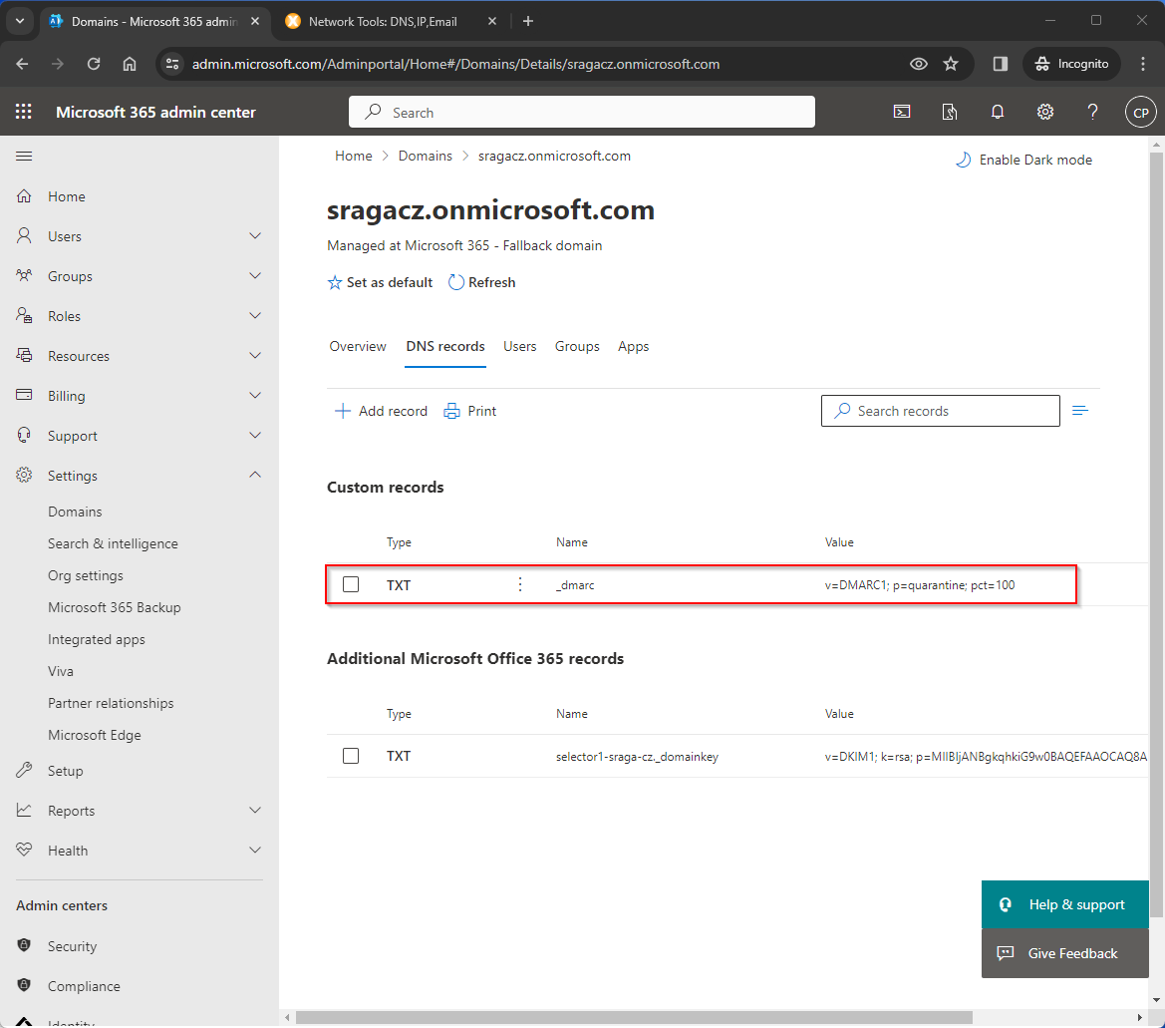Viewport: 1165px width, 1028px height.
Task: Open Org settings in sidebar
Action: (86, 575)
